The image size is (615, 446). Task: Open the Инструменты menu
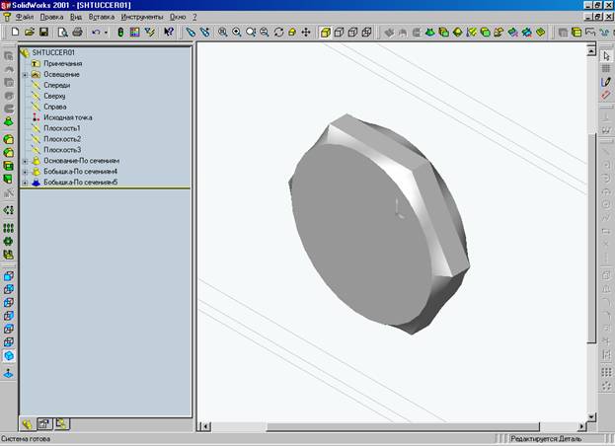(141, 17)
